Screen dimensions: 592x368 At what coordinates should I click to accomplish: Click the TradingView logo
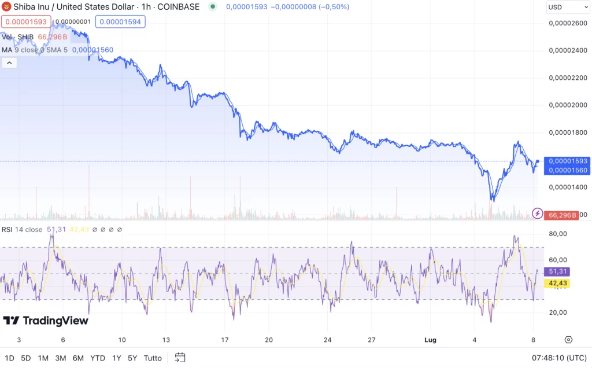click(46, 321)
